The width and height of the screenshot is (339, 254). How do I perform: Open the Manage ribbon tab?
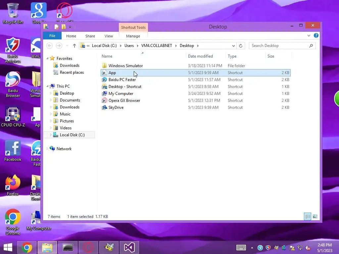tap(133, 36)
